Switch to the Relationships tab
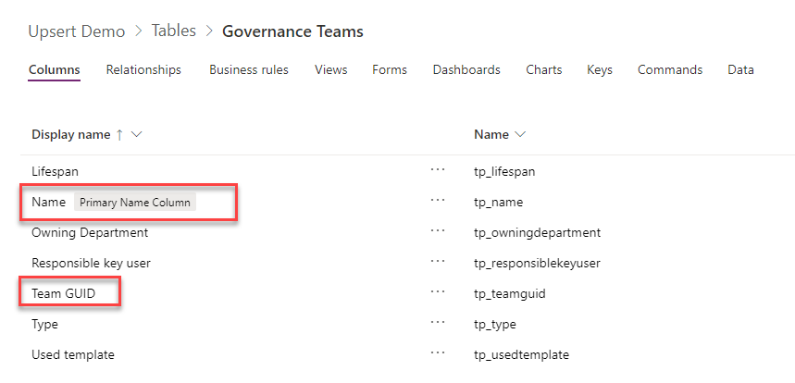The height and width of the screenshot is (383, 795). point(143,70)
